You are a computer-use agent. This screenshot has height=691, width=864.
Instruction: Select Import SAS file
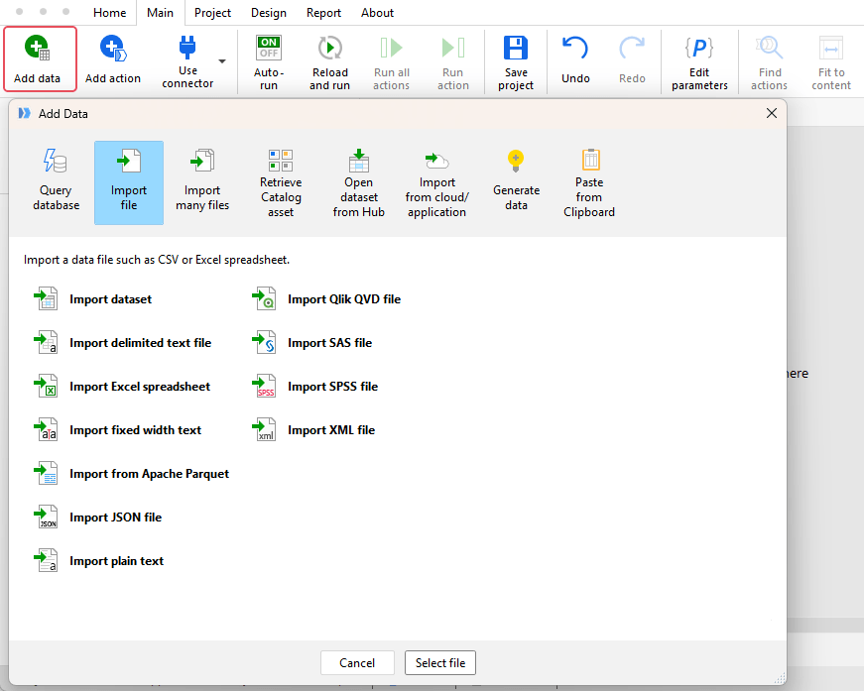coord(312,342)
